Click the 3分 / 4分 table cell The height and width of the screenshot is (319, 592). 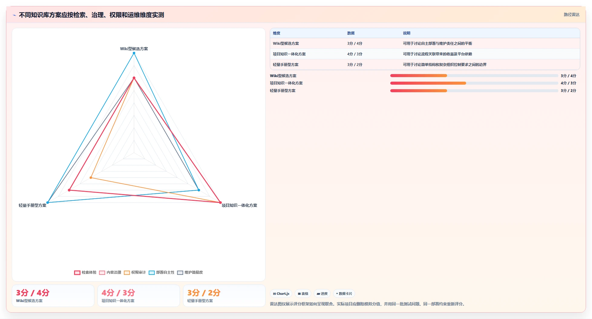pos(355,44)
